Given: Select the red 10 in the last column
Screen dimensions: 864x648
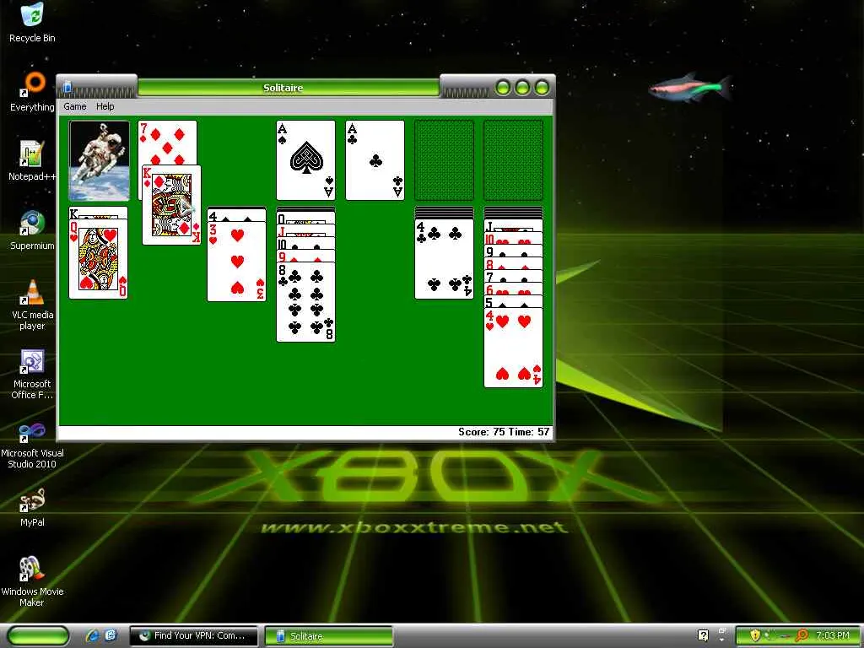Looking at the screenshot, I should [x=514, y=239].
